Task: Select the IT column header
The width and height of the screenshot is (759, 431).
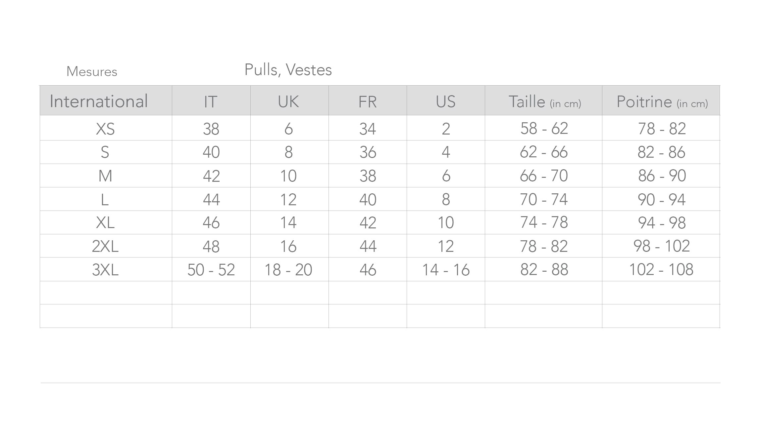Action: tap(211, 102)
